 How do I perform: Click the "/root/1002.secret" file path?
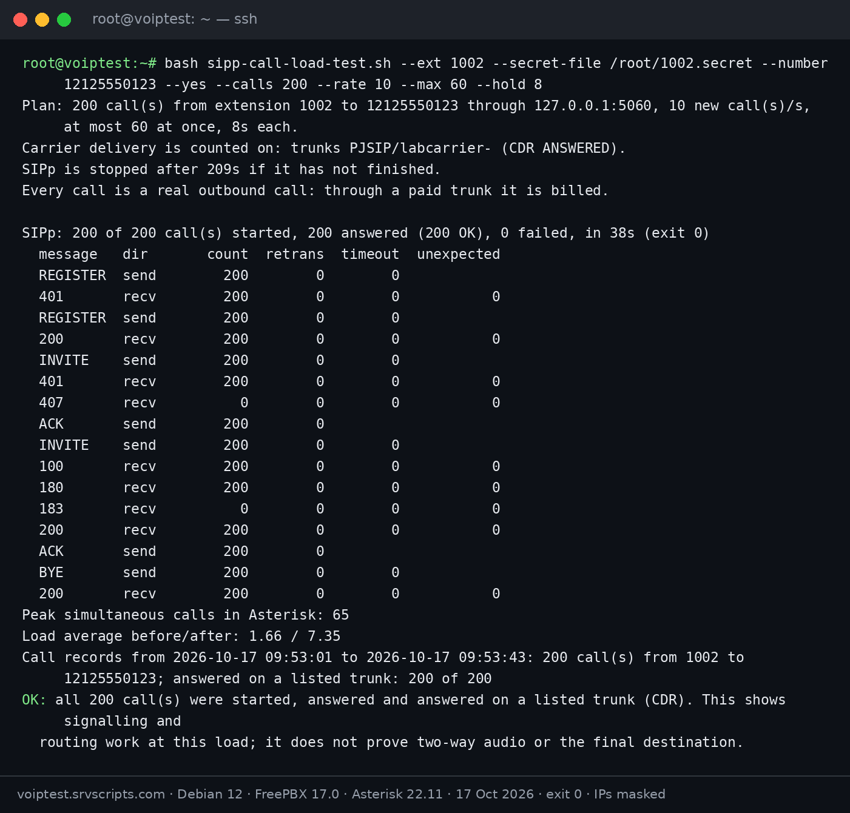[681, 63]
